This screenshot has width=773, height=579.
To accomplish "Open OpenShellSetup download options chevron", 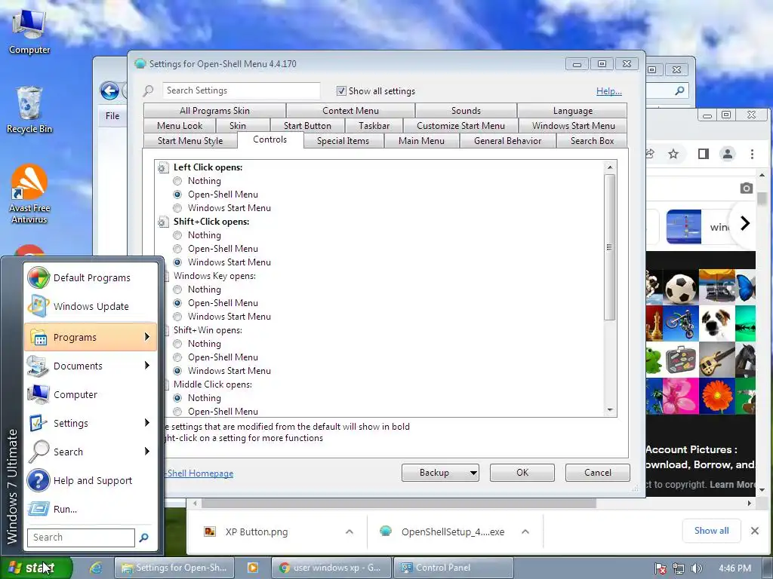I will click(x=525, y=532).
